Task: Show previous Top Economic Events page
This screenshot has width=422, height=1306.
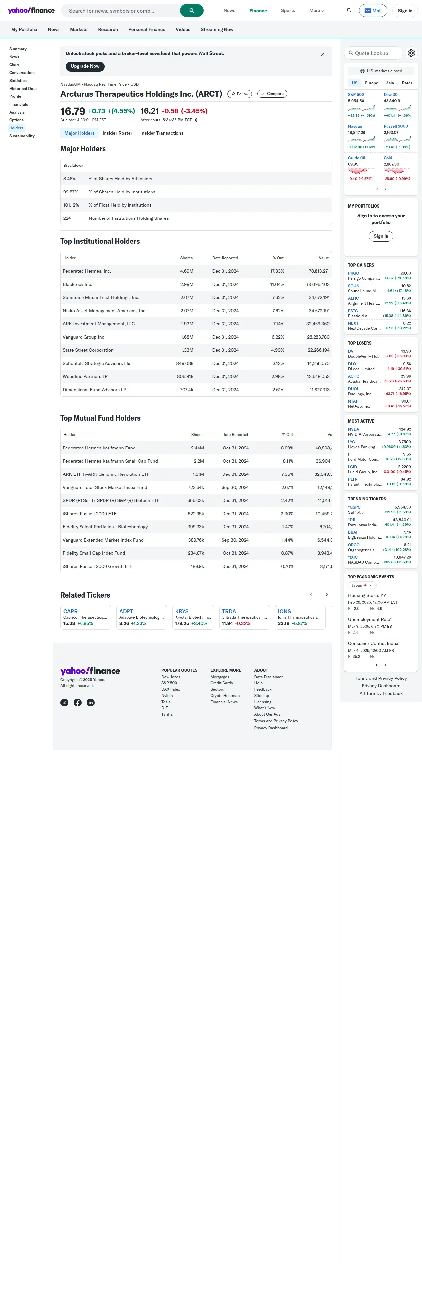Action: click(x=376, y=665)
